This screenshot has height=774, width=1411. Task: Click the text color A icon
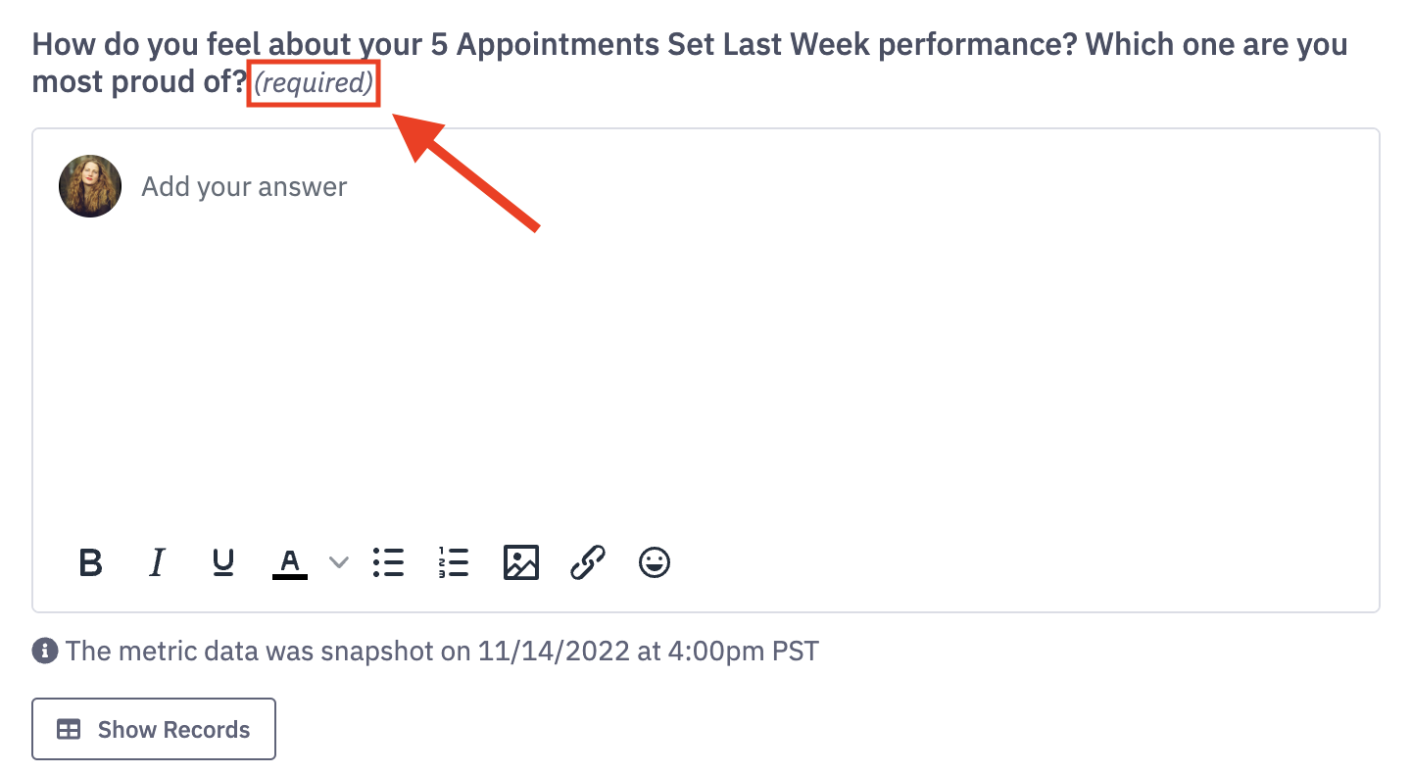click(289, 560)
